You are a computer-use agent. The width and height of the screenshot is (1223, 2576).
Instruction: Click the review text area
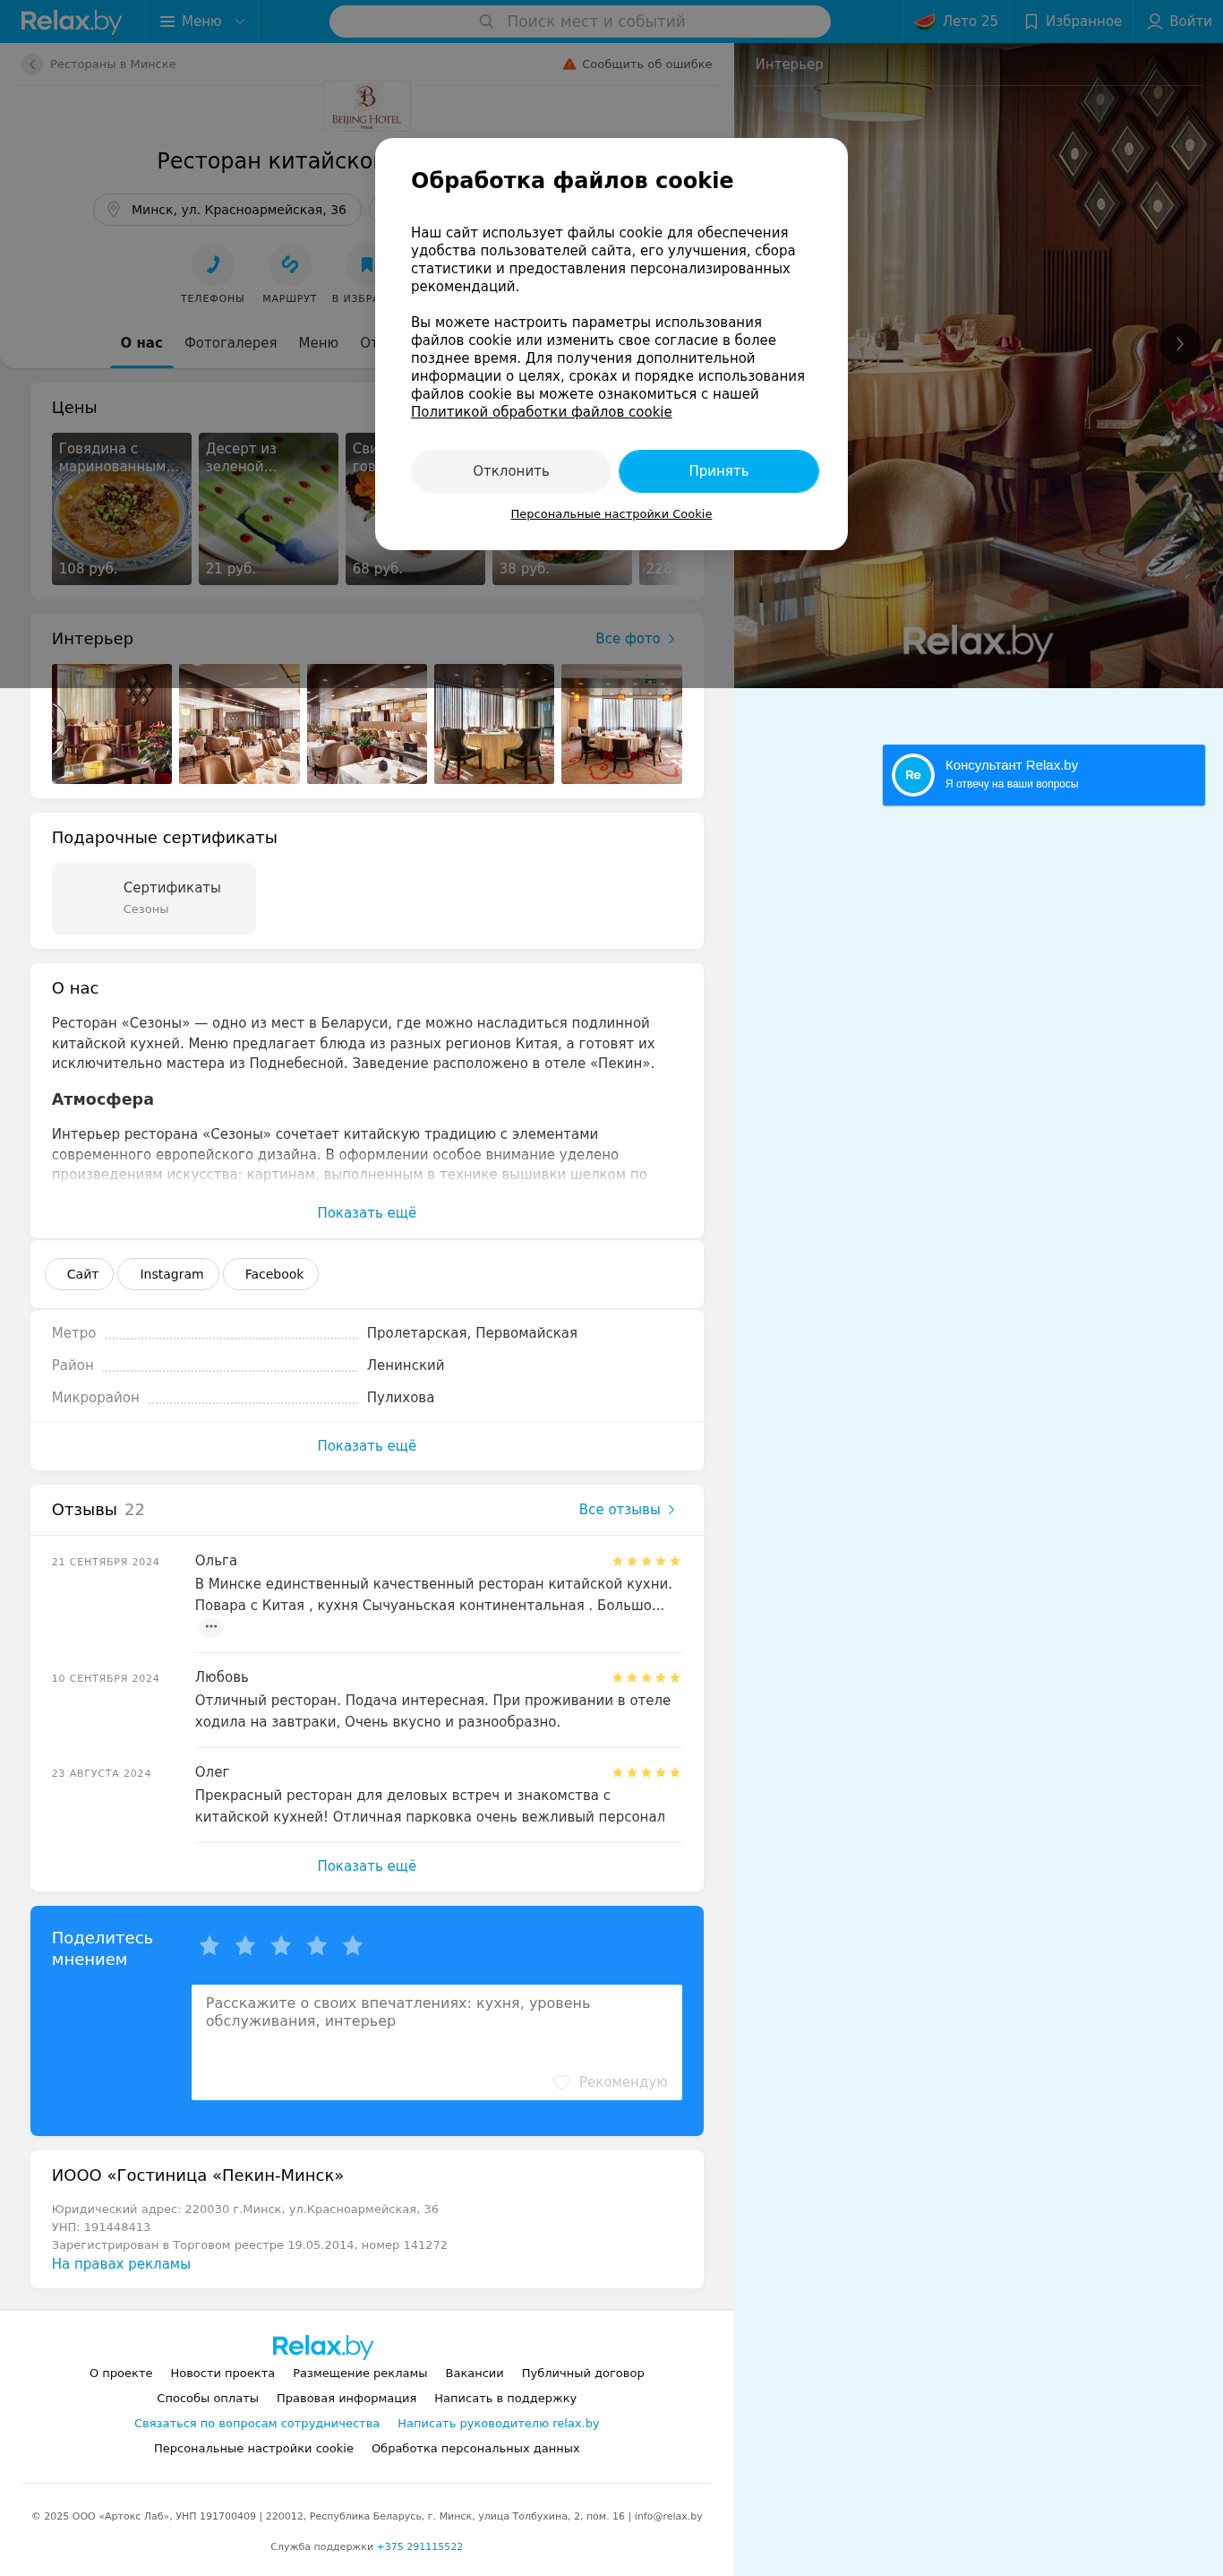tap(437, 2042)
